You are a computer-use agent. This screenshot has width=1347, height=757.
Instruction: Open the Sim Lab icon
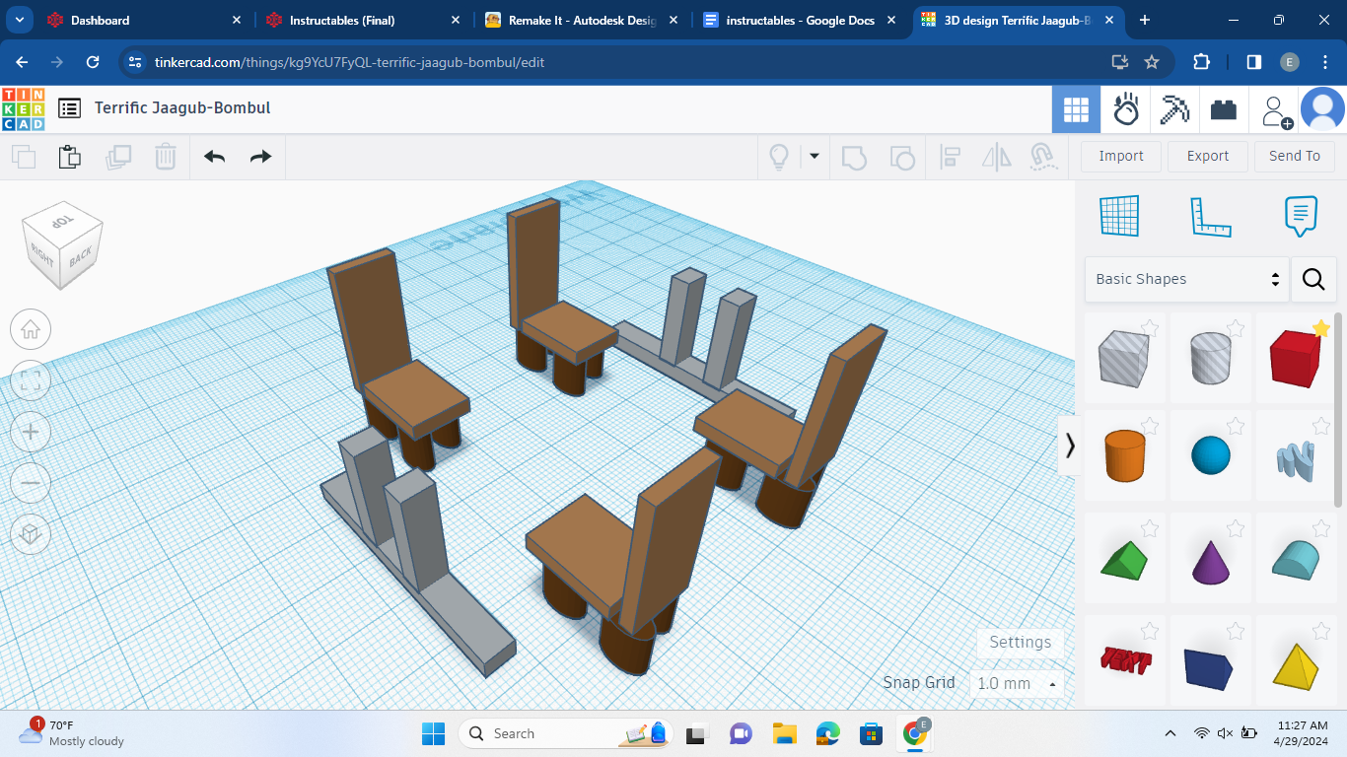coord(1126,109)
